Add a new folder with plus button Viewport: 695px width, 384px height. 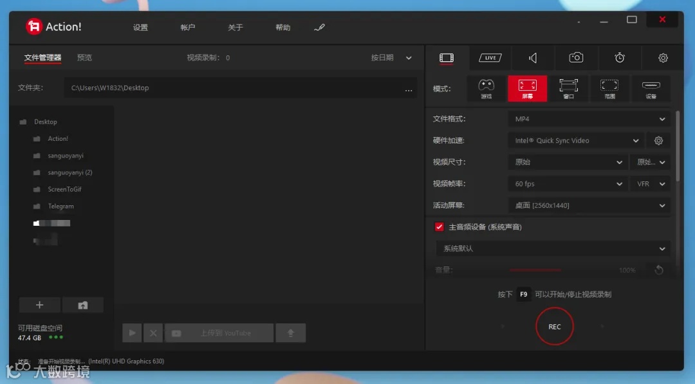tap(39, 305)
